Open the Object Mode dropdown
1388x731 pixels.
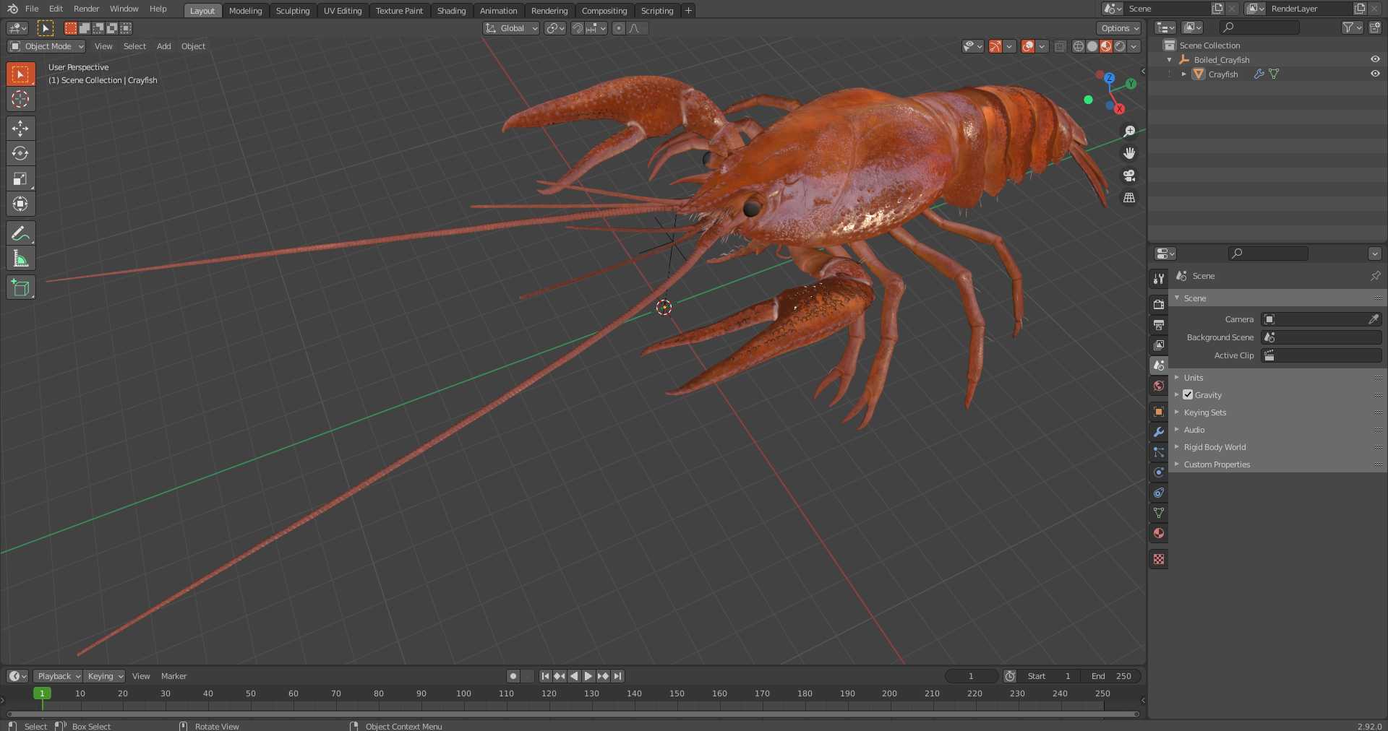(x=46, y=46)
